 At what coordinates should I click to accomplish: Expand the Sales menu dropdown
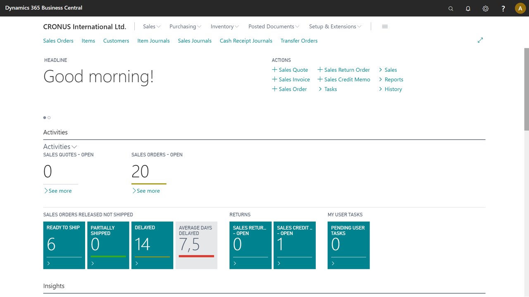click(152, 26)
